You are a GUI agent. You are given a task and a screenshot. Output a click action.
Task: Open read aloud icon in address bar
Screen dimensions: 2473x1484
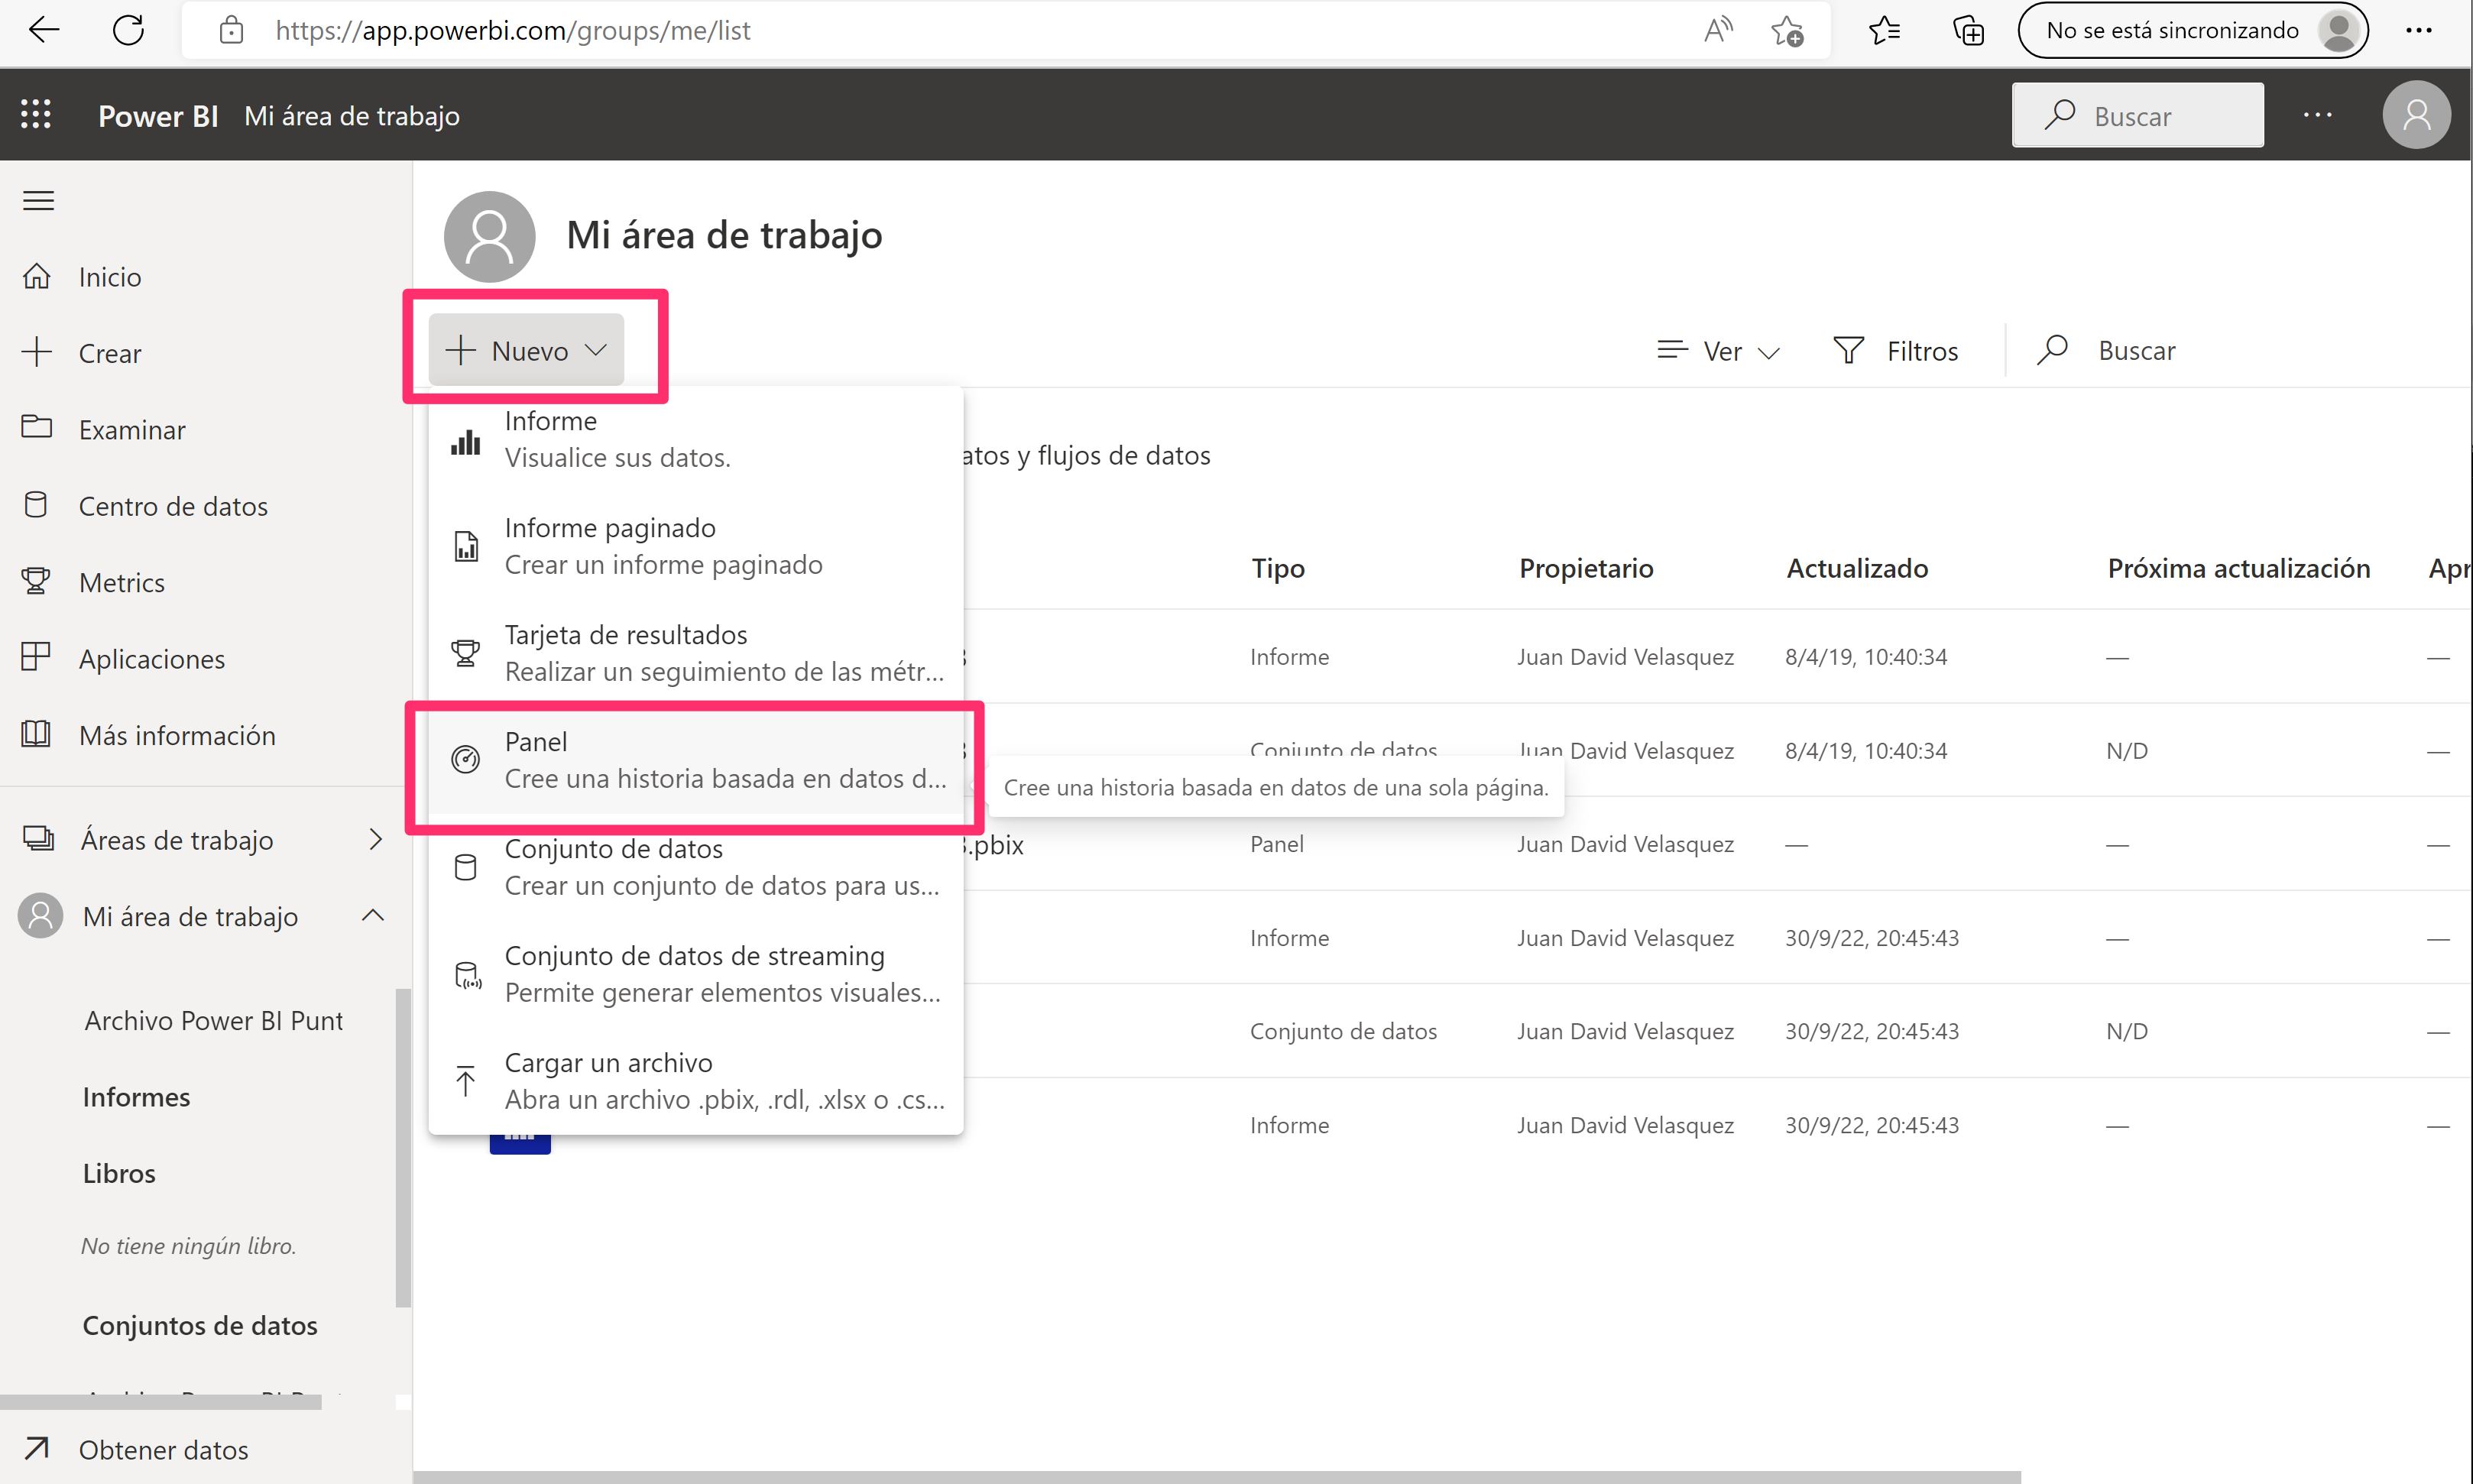[x=1718, y=30]
